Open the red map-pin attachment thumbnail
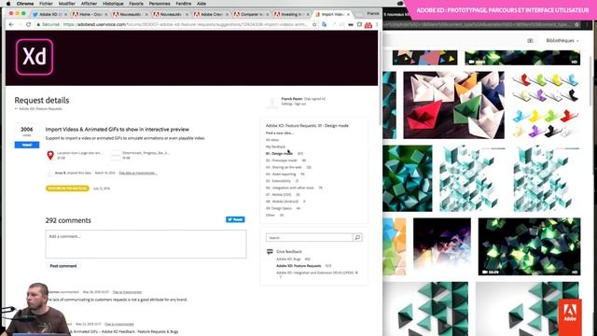Screen dimensions: 597x336 pos(50,155)
